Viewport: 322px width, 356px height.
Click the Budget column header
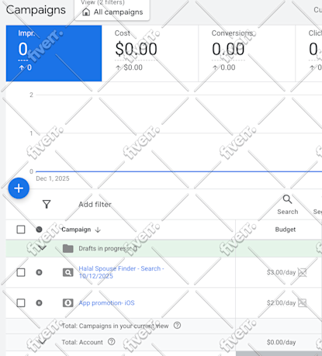coord(286,230)
